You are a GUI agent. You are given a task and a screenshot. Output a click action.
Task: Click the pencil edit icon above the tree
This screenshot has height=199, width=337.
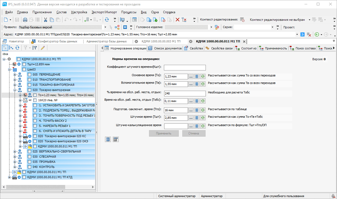click(x=42, y=48)
